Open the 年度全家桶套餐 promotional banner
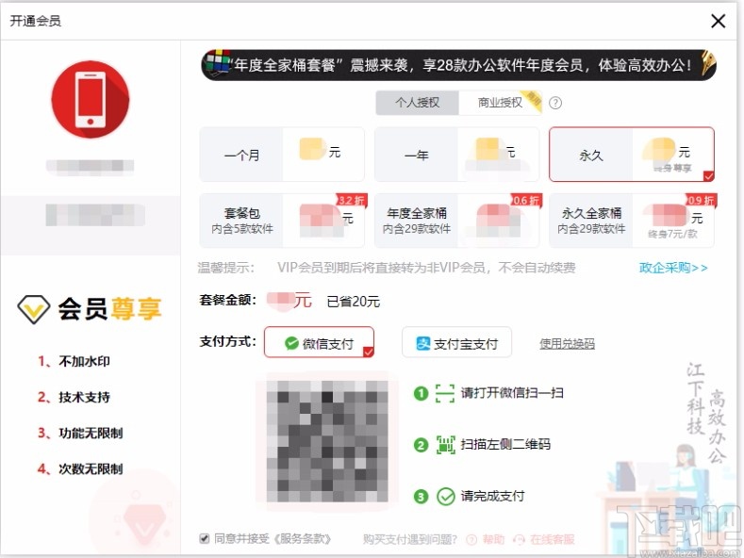 (458, 65)
